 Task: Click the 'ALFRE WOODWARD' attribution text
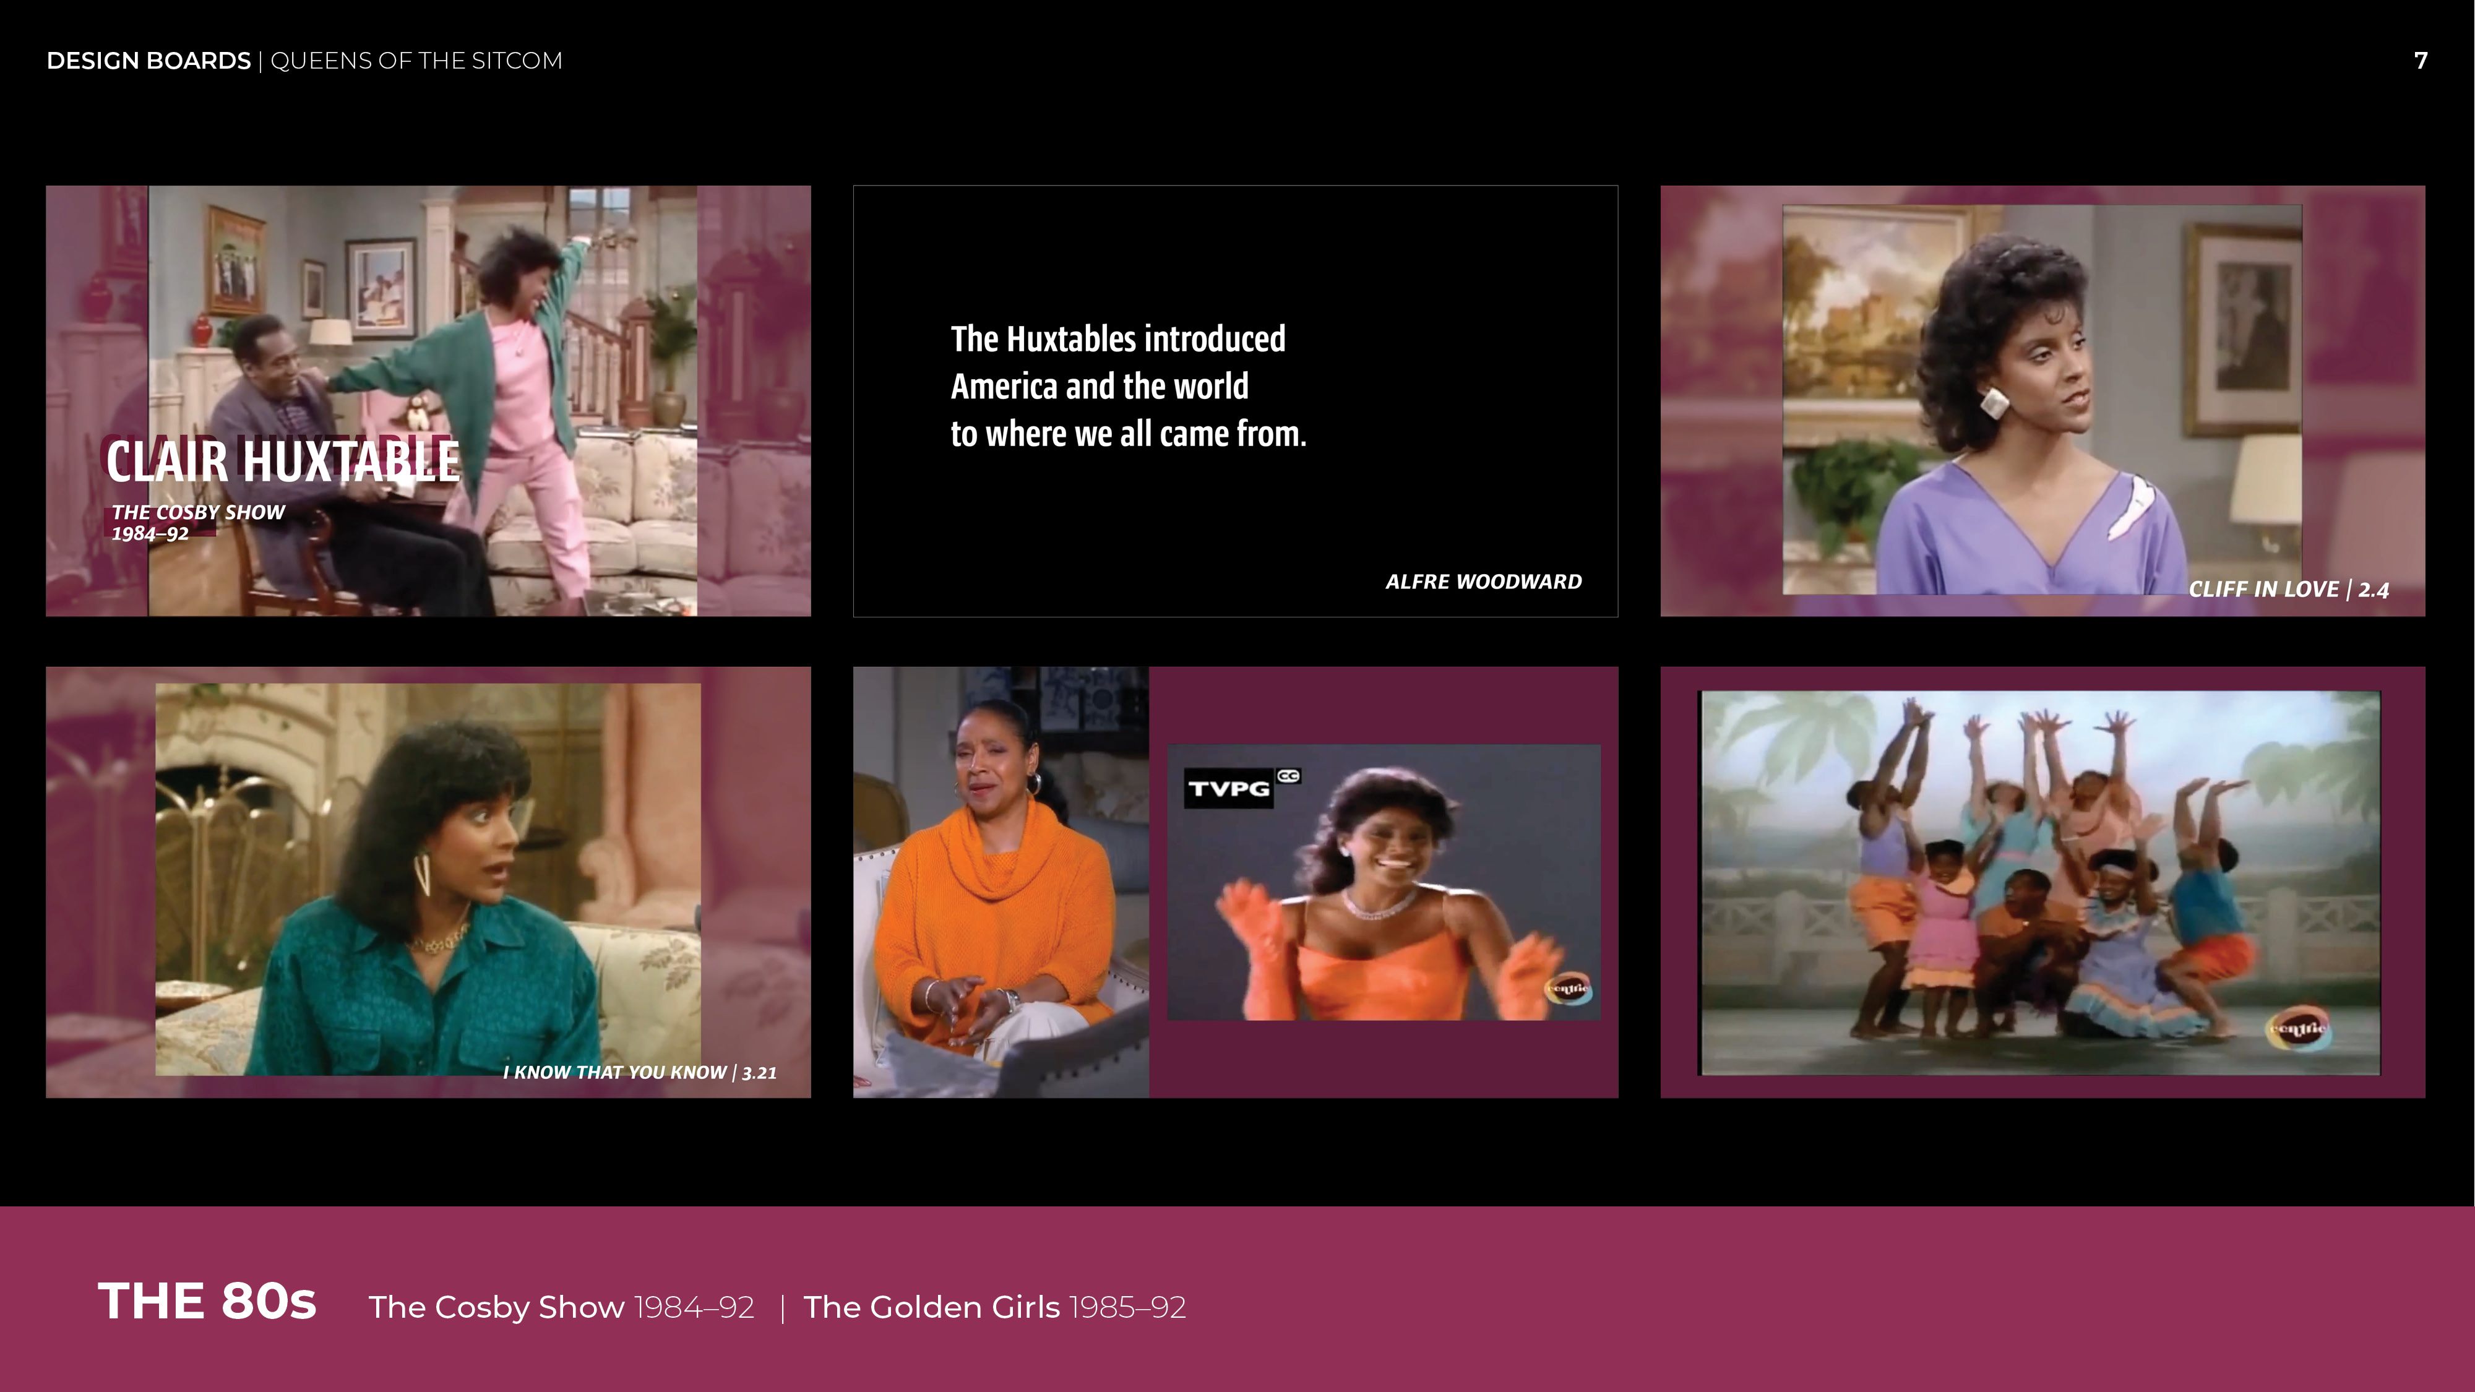coord(1484,581)
